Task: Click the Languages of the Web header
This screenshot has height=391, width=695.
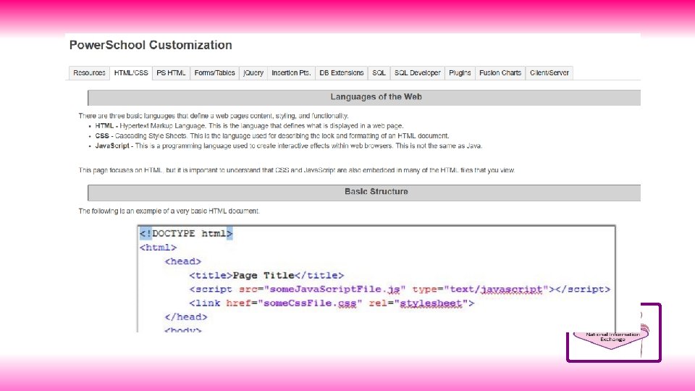Action: pyautogui.click(x=364, y=98)
